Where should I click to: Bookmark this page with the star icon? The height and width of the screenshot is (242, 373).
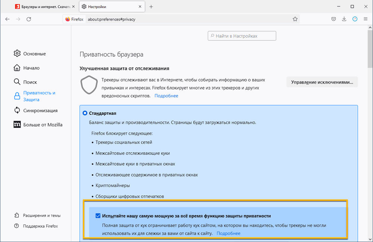pos(295,19)
